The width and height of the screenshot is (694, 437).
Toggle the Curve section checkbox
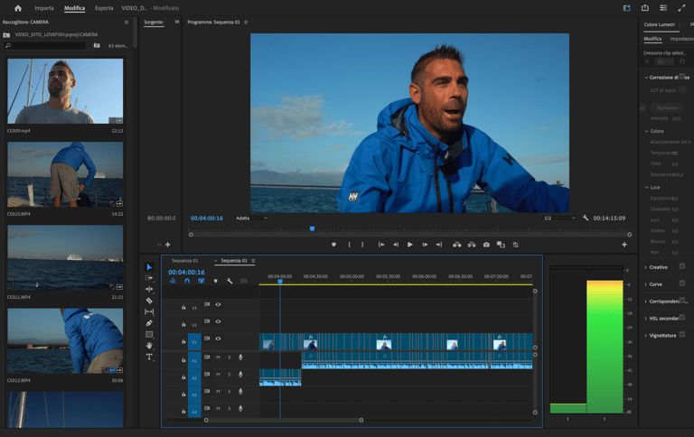pyautogui.click(x=682, y=284)
